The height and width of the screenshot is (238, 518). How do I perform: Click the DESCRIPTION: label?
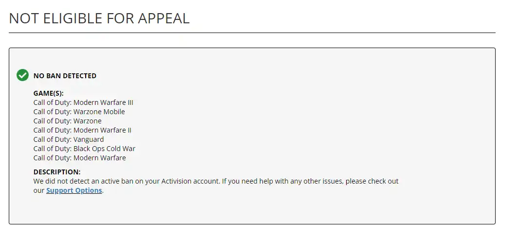(x=56, y=172)
